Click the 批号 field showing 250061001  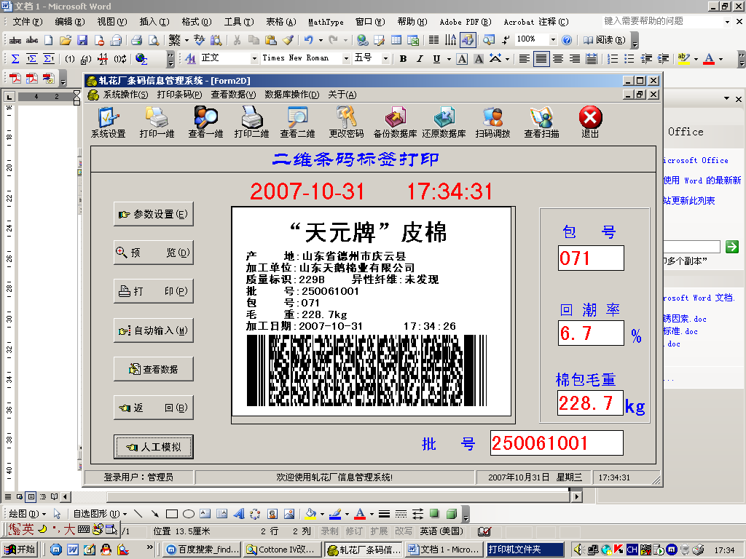(557, 443)
